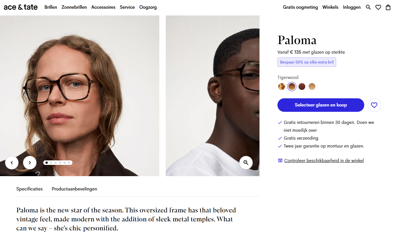Open the shopping bag icon
Viewport: 394px width, 234px height.
point(388,7)
